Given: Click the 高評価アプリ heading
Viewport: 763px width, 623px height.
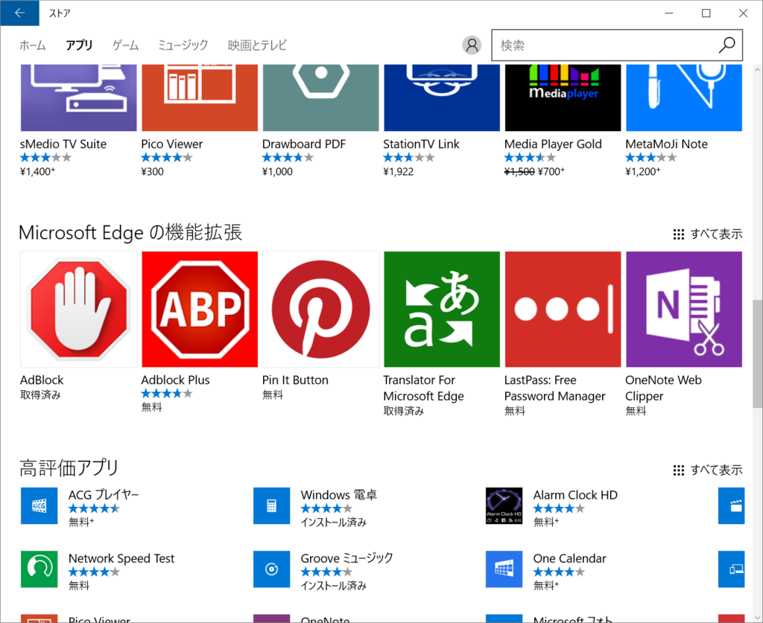Looking at the screenshot, I should [69, 468].
